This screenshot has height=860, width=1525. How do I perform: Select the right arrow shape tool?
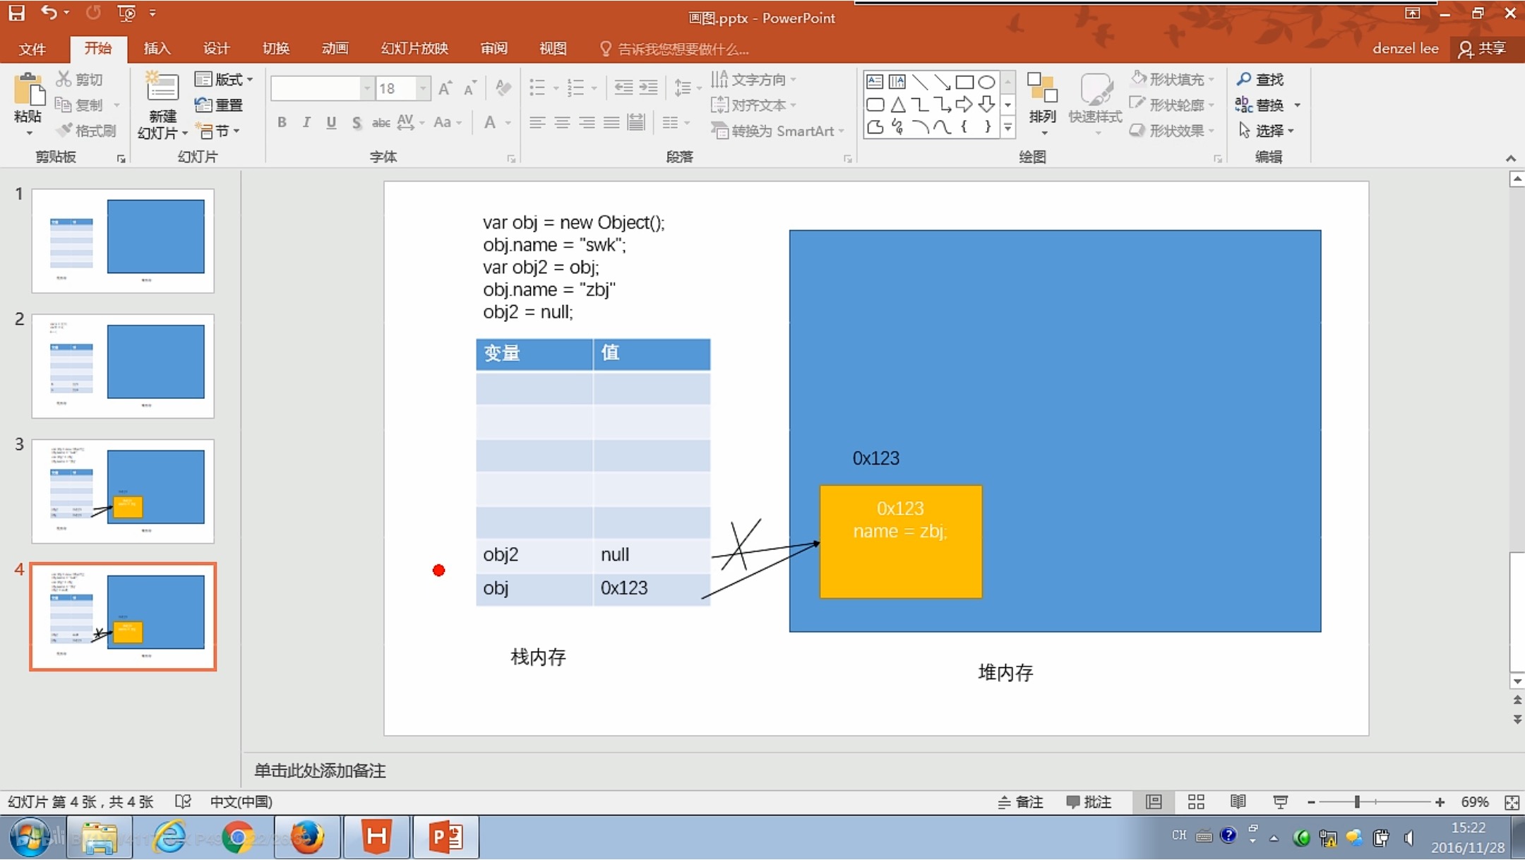tap(965, 104)
